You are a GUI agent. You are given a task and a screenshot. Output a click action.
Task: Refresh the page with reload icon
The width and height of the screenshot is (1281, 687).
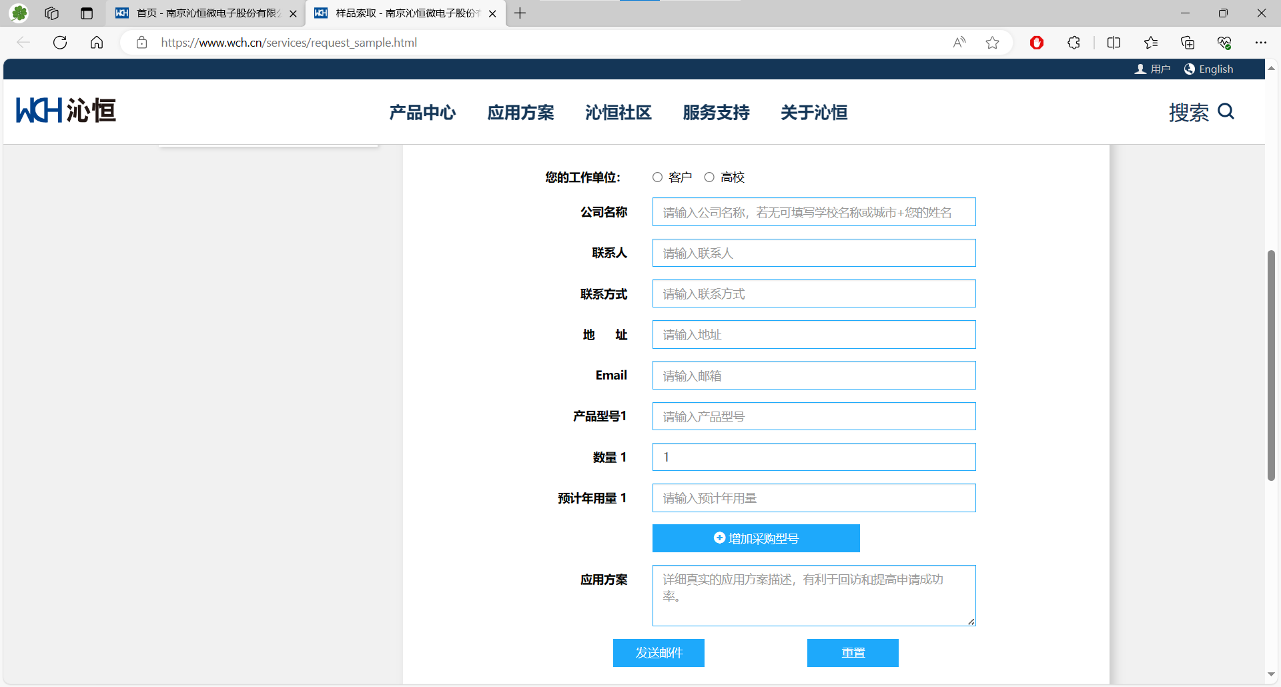coord(60,43)
